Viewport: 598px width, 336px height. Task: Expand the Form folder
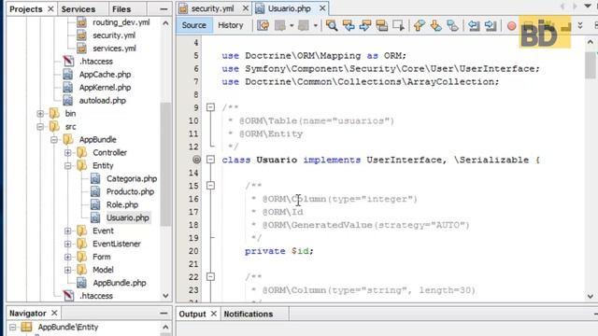tap(67, 257)
